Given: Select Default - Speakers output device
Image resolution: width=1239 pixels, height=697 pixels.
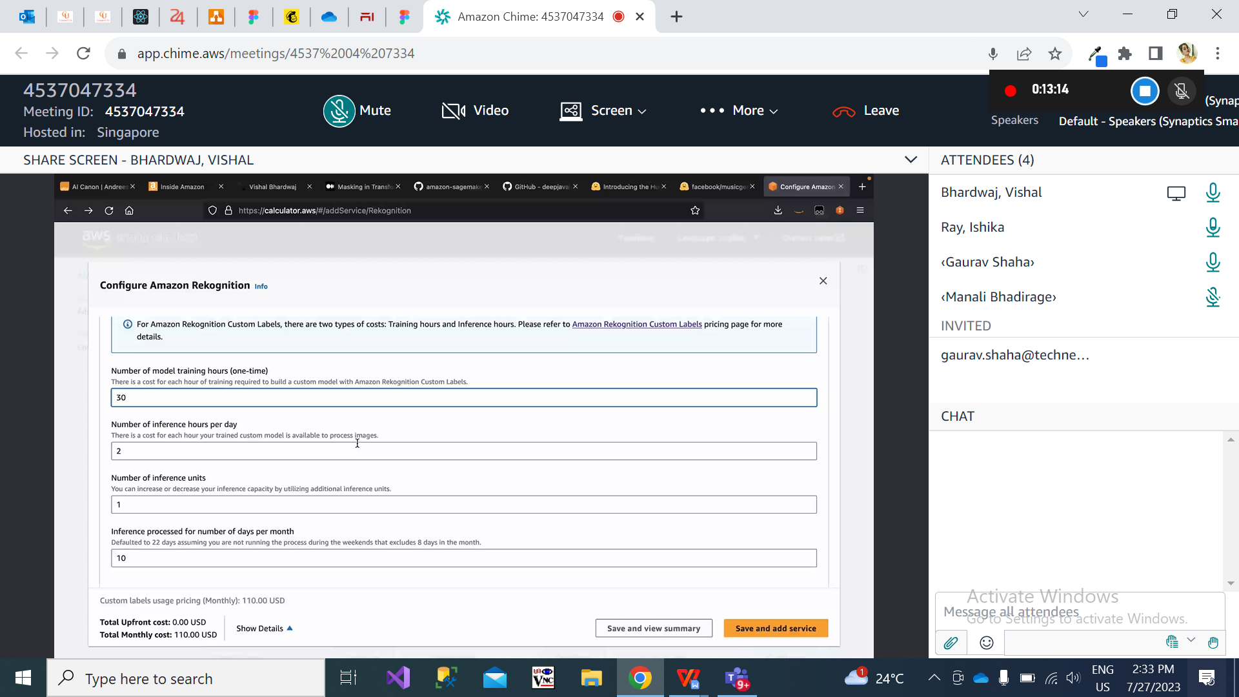Looking at the screenshot, I should tap(1148, 121).
